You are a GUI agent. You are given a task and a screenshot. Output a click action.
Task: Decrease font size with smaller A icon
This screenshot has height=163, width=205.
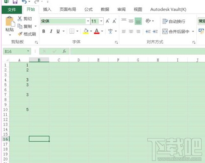(x=114, y=21)
